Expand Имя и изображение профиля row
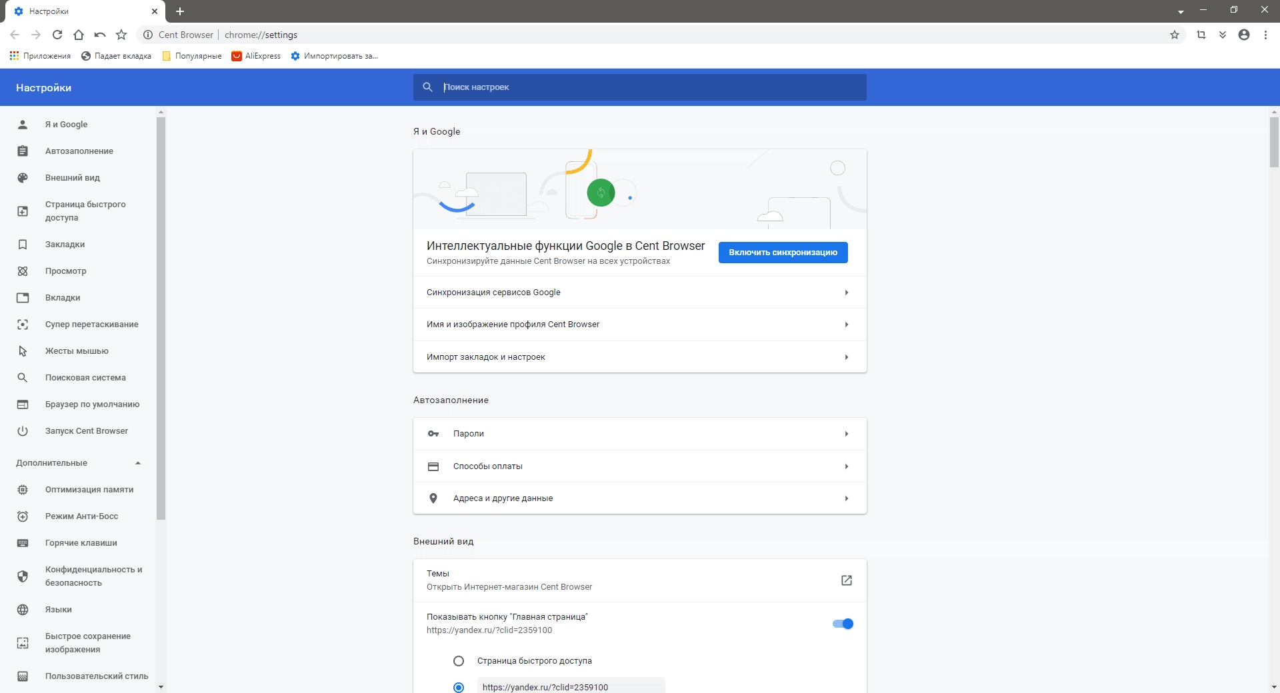This screenshot has width=1280, height=693. 640,325
